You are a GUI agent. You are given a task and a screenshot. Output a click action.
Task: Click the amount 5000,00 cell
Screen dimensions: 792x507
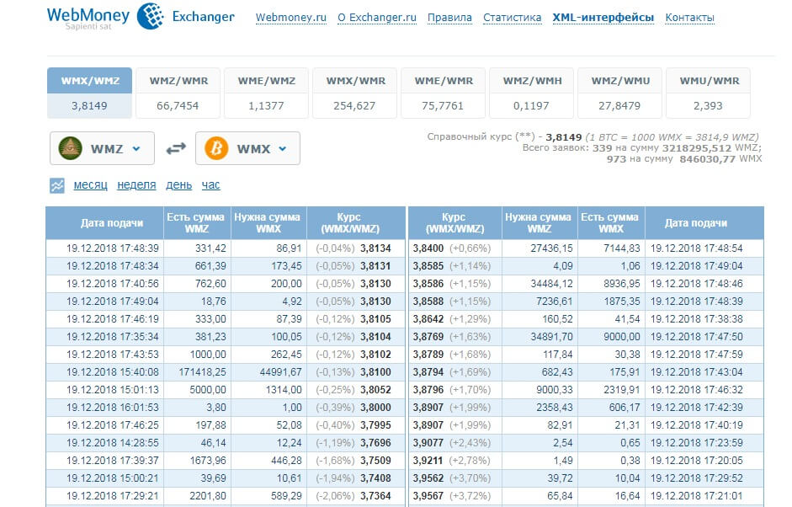click(208, 390)
